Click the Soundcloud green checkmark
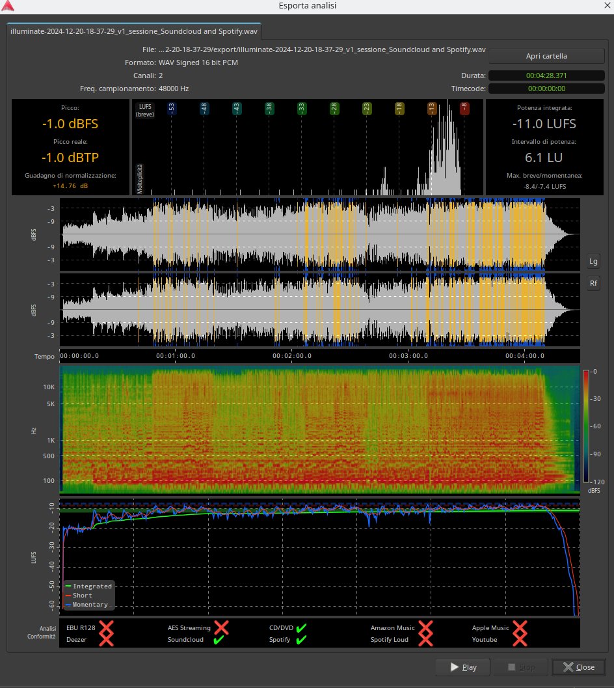The width and height of the screenshot is (614, 688). coord(219,639)
